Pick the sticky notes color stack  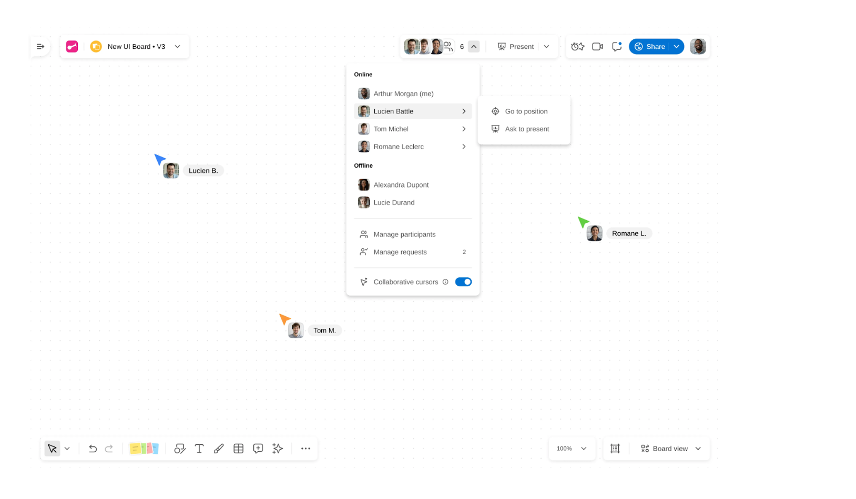[x=144, y=449]
